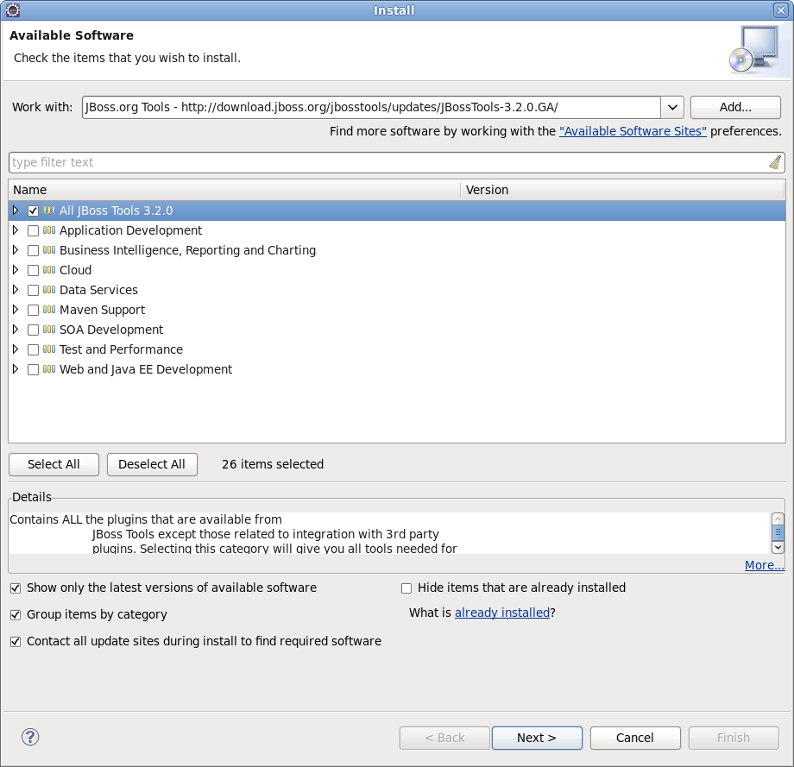Disable Group items by category
Screen dimensions: 794x767
(15, 614)
